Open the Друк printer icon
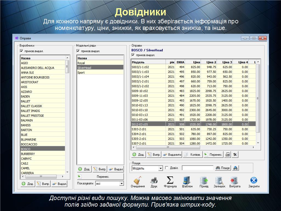 click(x=154, y=181)
